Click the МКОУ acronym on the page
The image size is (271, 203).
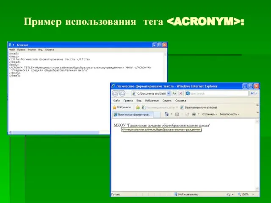tap(119, 125)
